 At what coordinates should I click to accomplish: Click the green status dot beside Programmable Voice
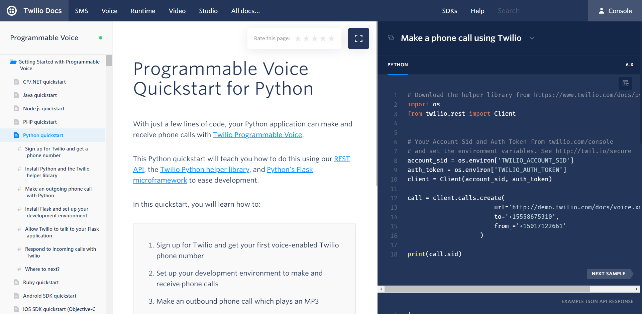[100, 38]
